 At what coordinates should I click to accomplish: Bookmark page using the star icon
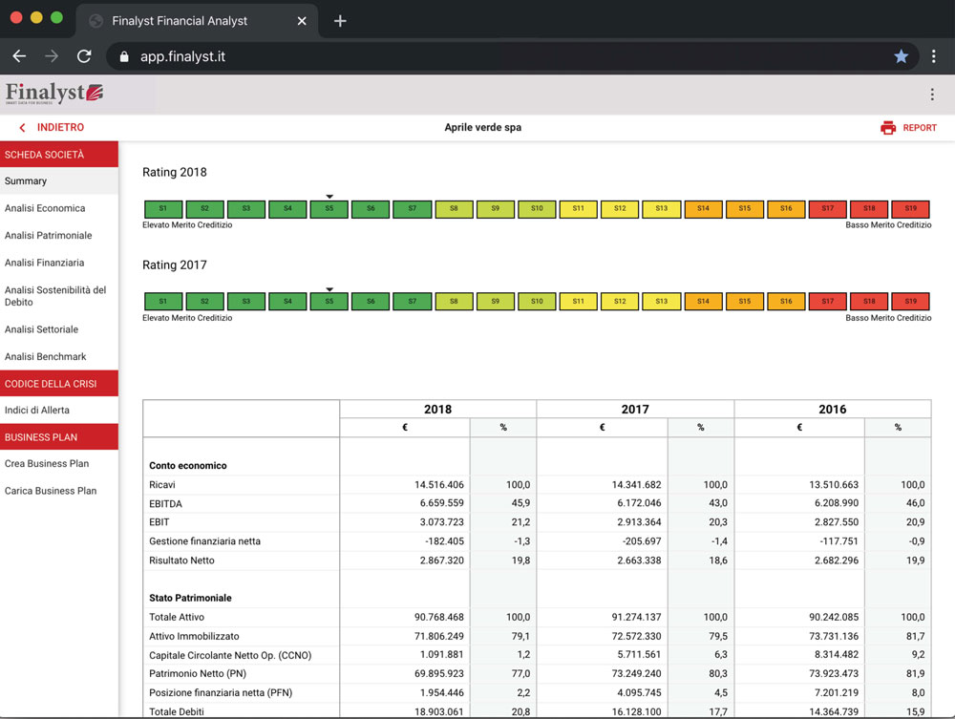(901, 56)
